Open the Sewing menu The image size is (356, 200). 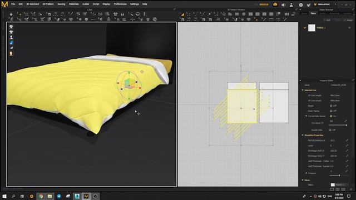(x=61, y=4)
